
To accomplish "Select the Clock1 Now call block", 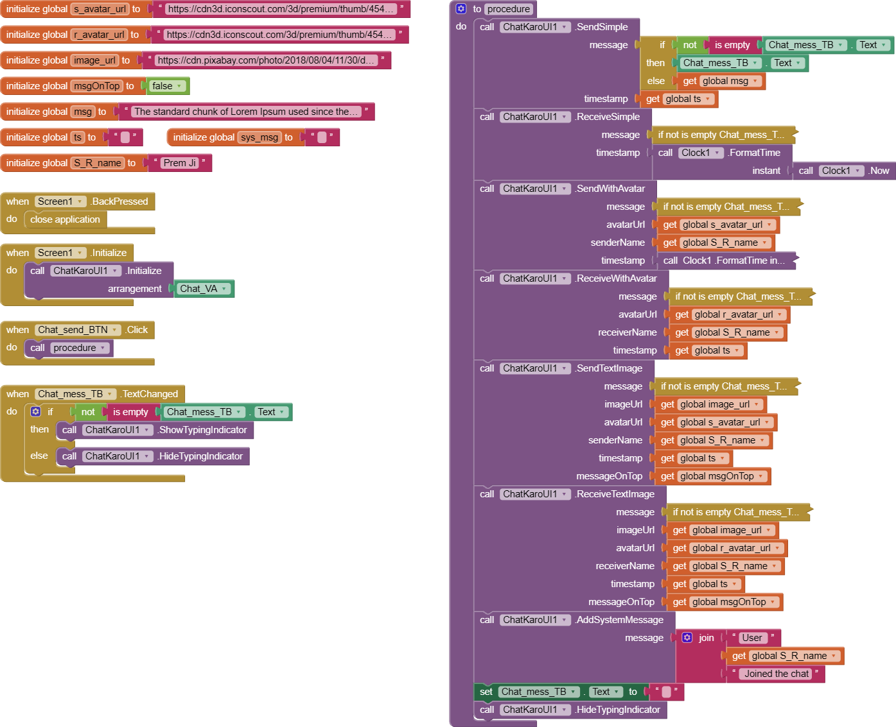I will pyautogui.click(x=843, y=171).
